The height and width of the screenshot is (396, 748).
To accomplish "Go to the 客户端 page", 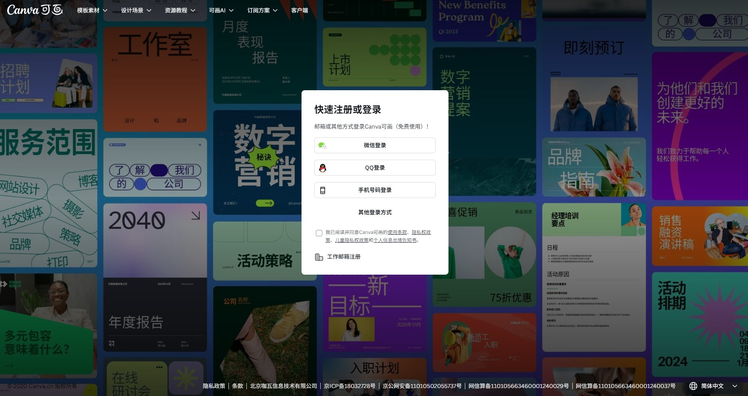I will coord(300,10).
